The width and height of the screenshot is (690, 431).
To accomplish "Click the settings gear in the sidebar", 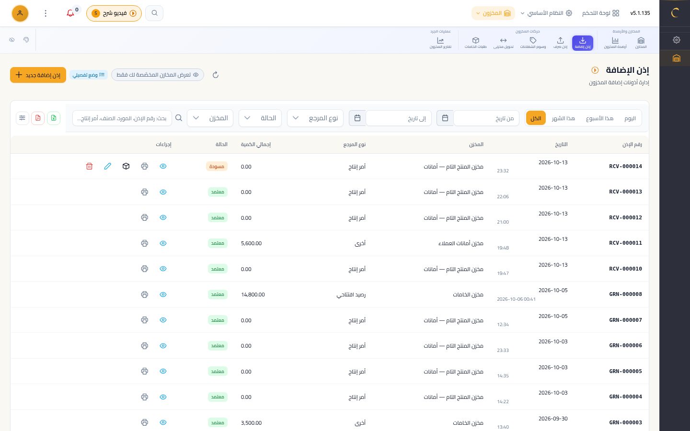I will [x=677, y=40].
